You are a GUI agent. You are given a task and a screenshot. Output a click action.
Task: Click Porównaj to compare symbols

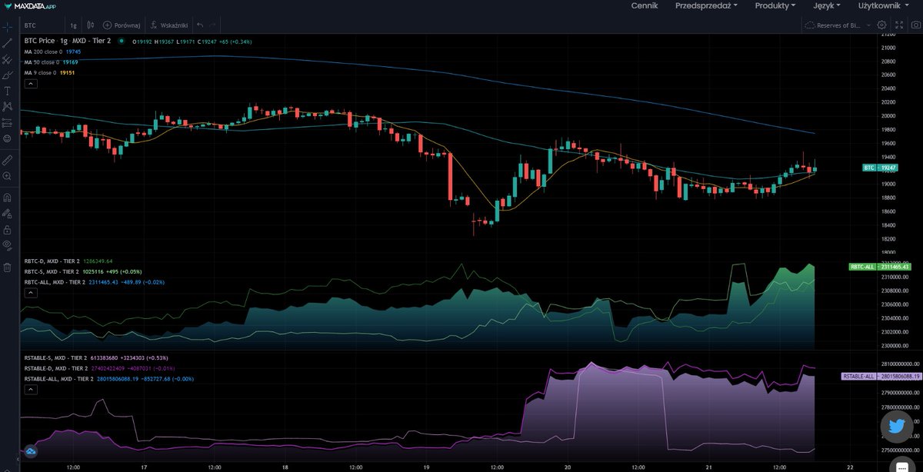(122, 25)
